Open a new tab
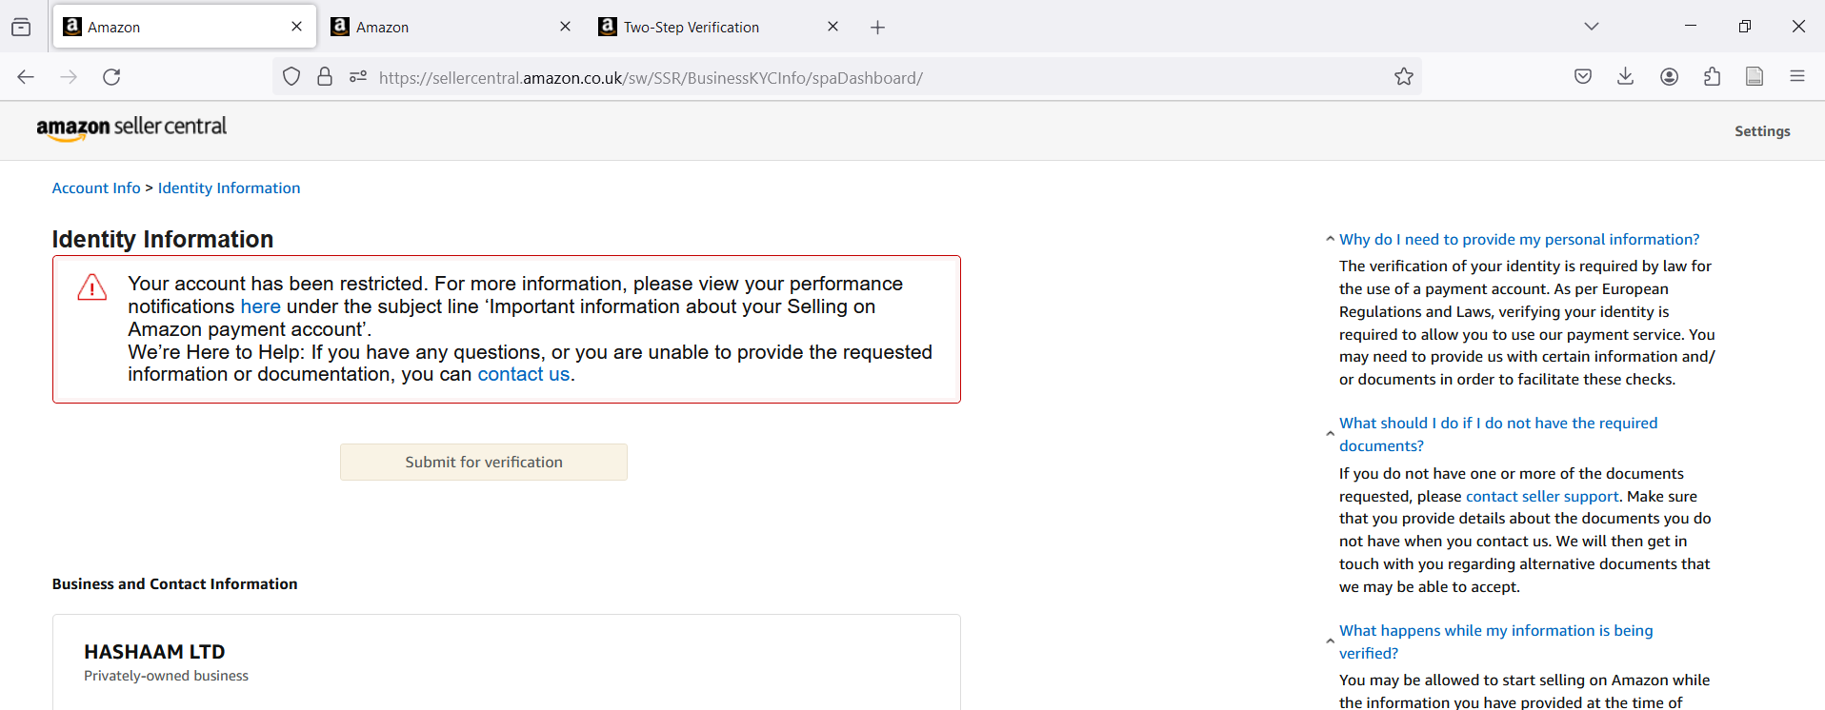The height and width of the screenshot is (710, 1825). 878,28
